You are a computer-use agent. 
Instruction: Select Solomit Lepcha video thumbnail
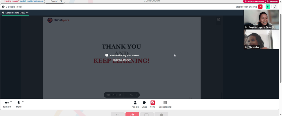261,20
